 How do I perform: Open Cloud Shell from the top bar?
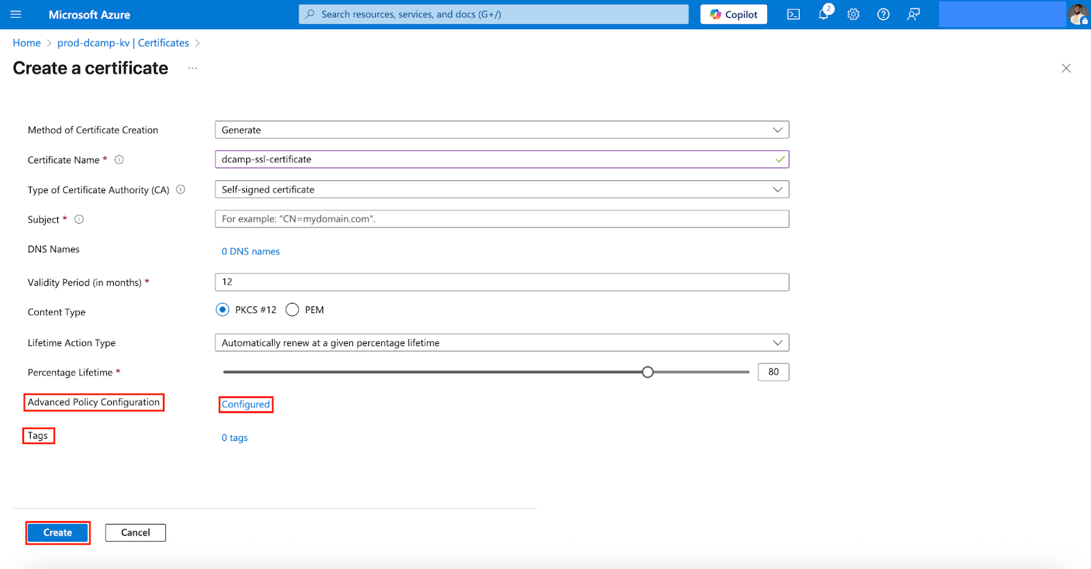[793, 14]
